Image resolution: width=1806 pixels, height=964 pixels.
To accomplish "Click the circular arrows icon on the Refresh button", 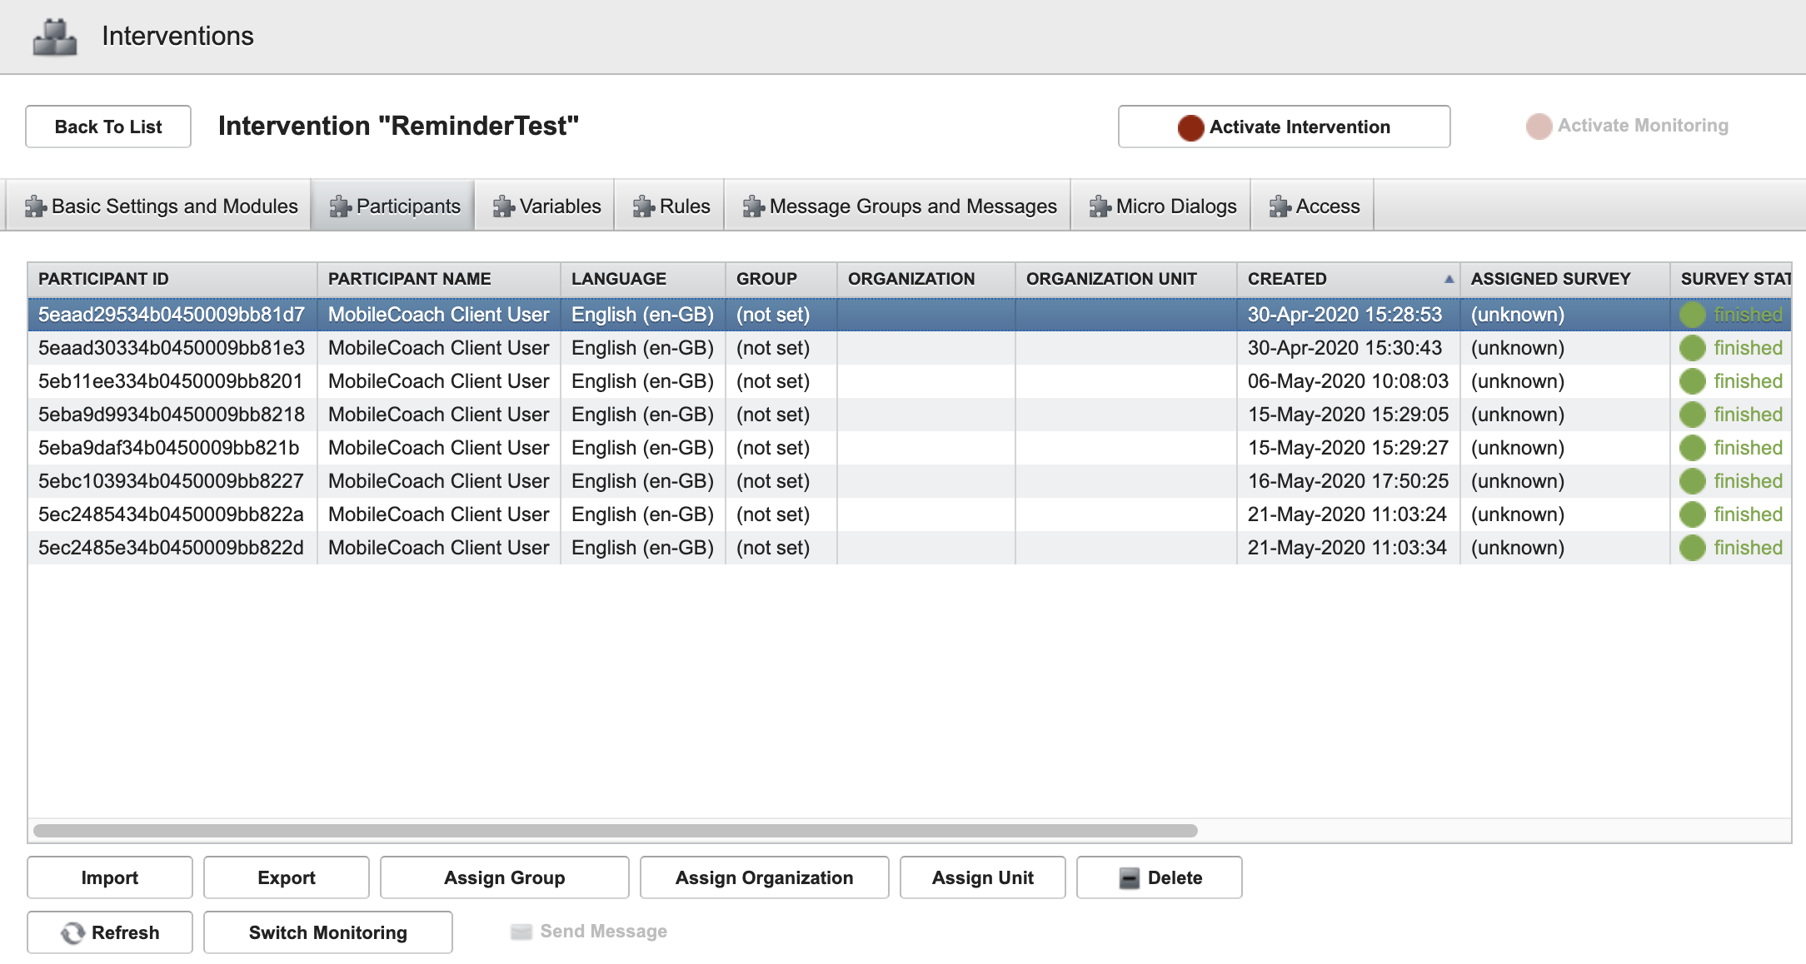I will [73, 933].
